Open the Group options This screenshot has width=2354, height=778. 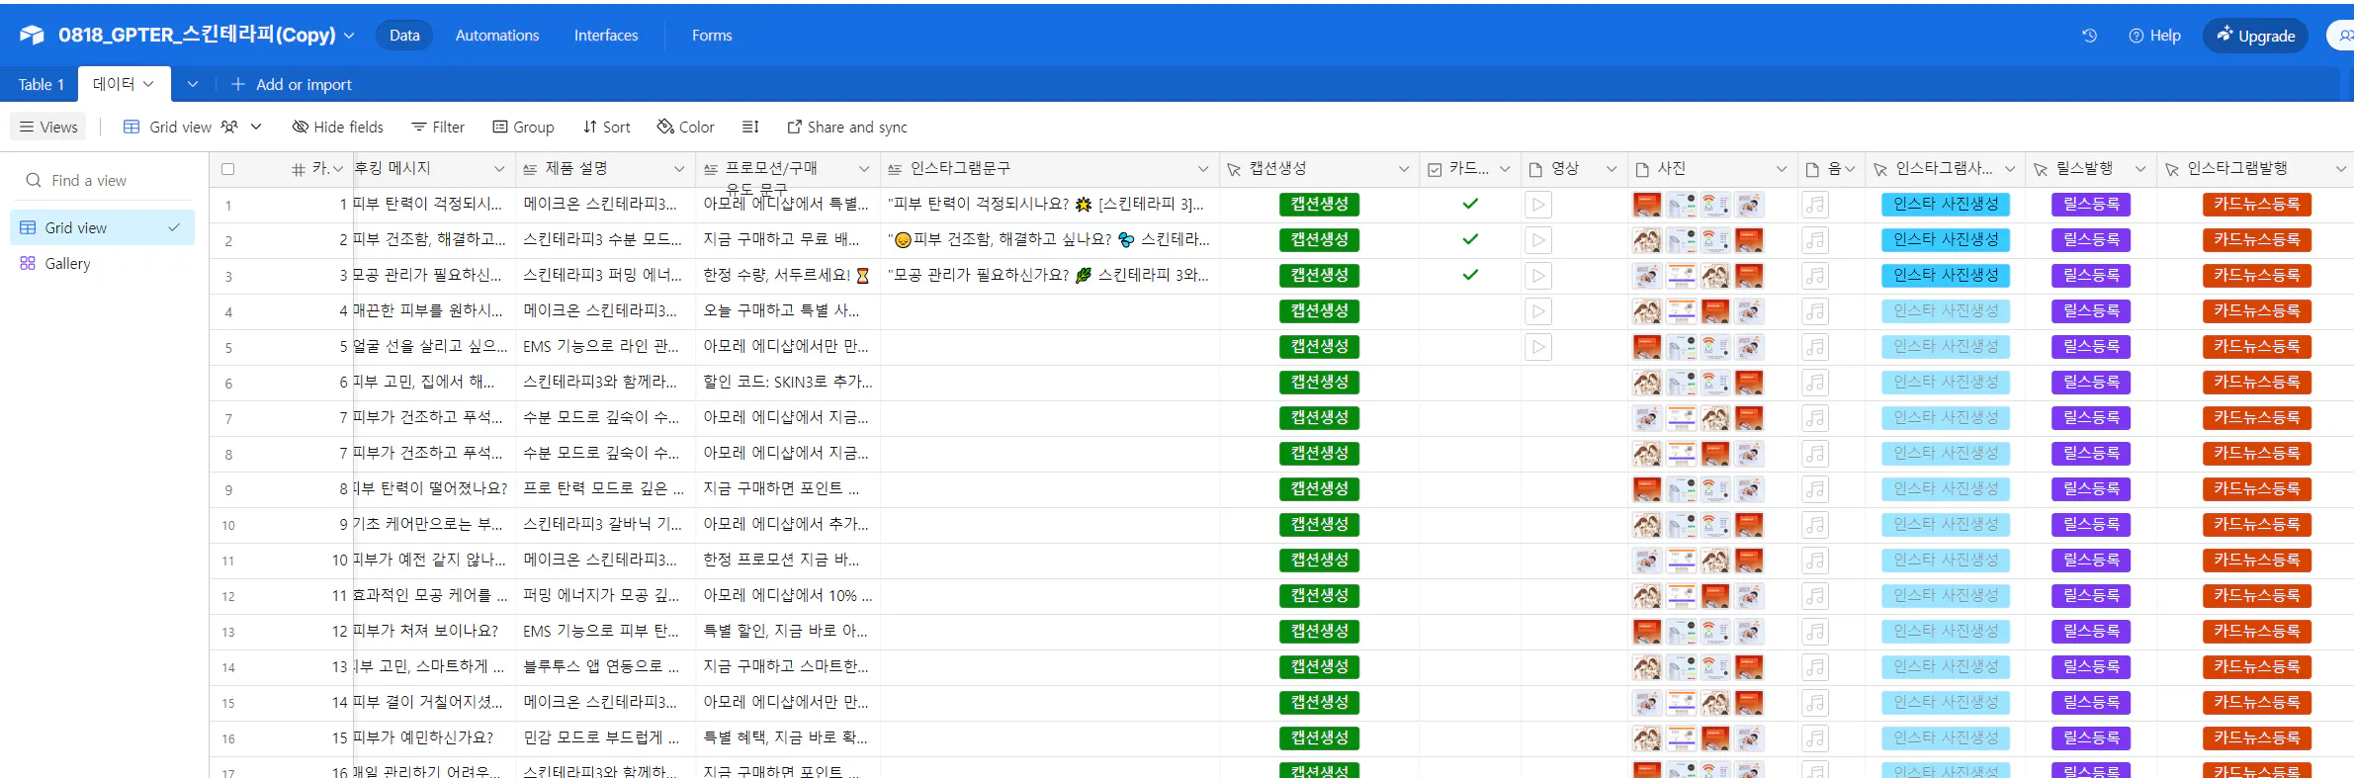pos(524,127)
